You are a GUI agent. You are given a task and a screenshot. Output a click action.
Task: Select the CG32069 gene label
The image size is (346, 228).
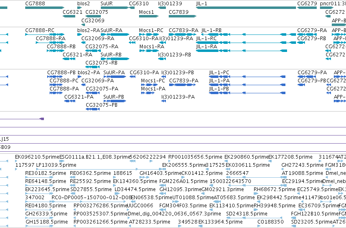click(93, 20)
